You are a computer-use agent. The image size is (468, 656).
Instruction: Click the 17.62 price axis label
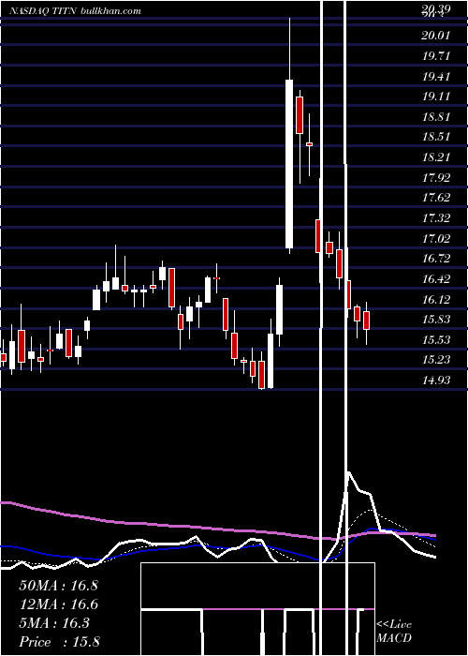click(436, 198)
